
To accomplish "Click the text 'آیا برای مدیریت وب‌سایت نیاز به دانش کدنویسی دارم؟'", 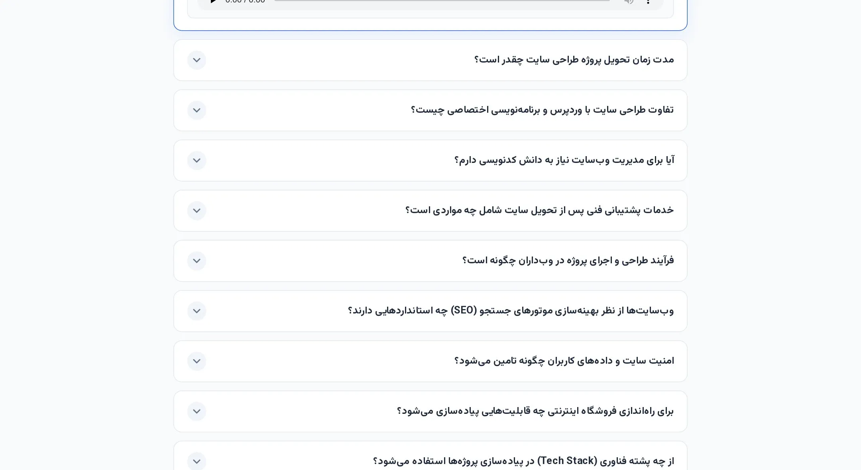I will [x=564, y=160].
